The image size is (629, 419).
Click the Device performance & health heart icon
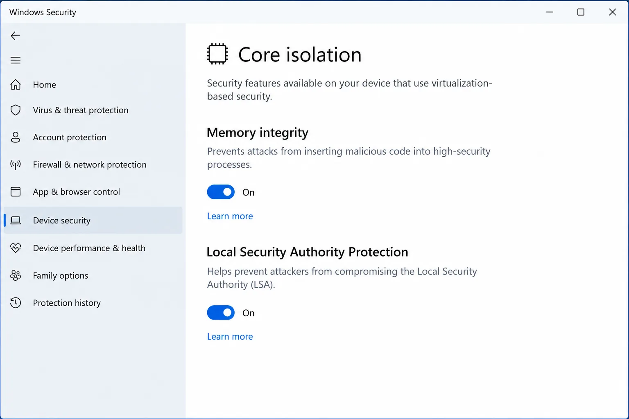(x=16, y=248)
